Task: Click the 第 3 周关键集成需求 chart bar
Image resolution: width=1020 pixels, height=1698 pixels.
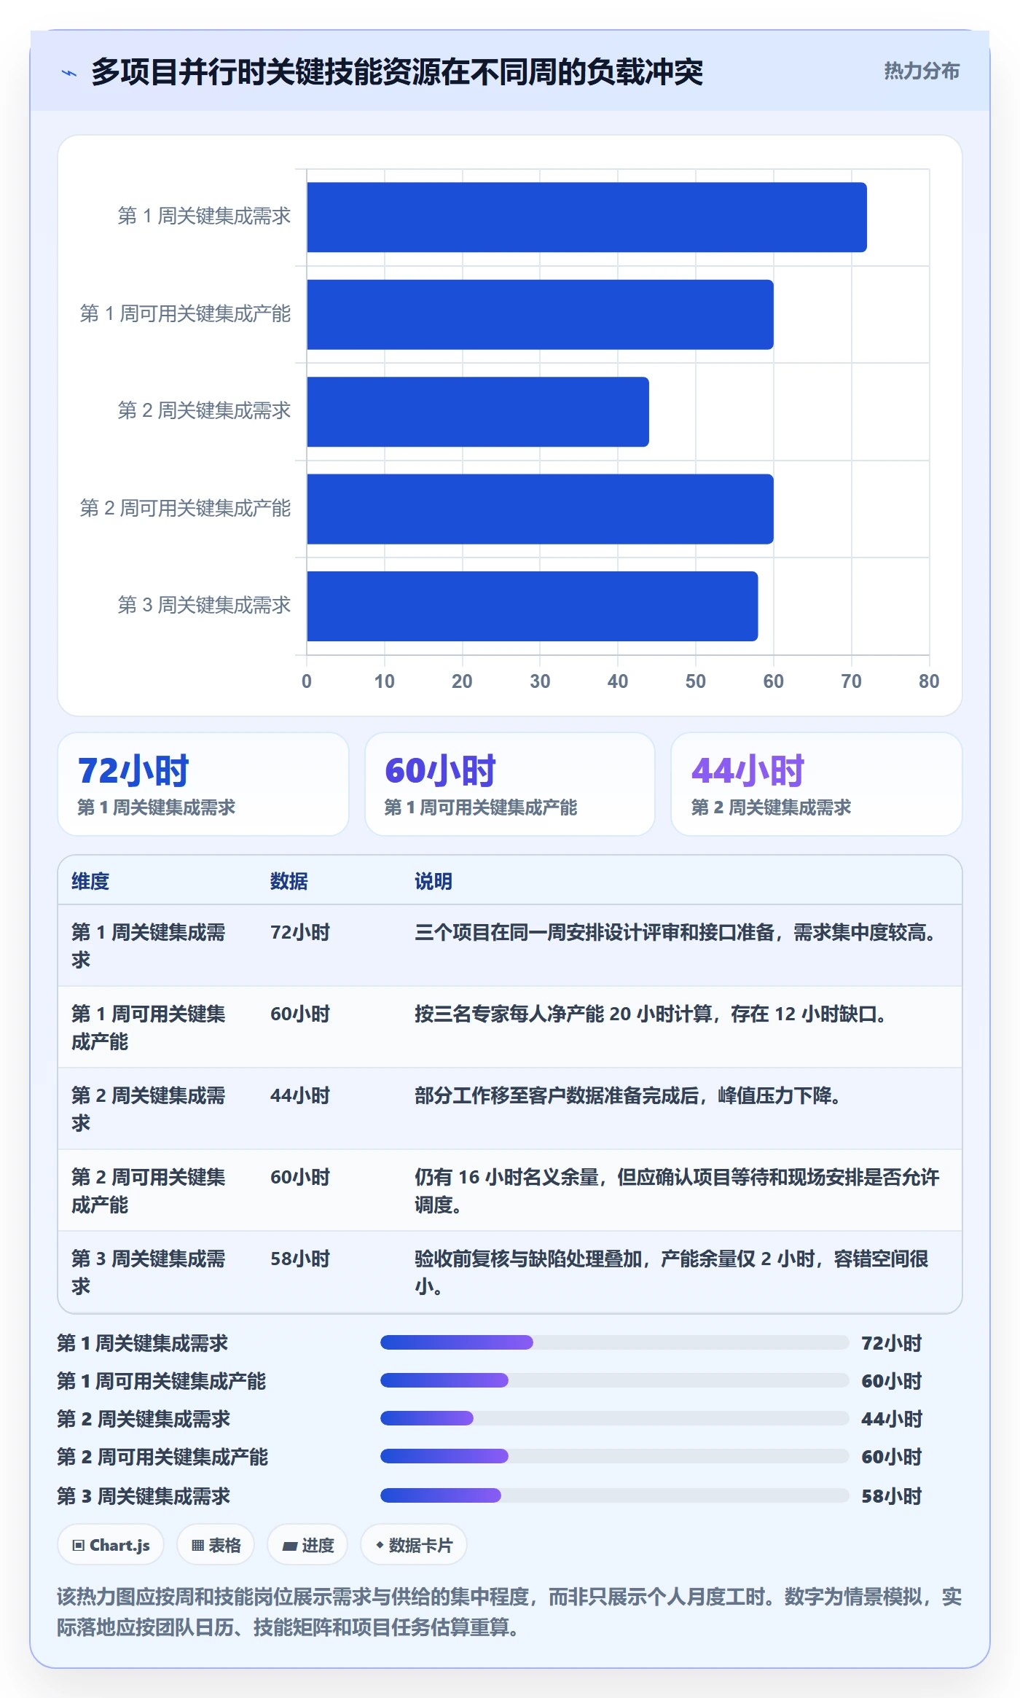Action: (533, 606)
